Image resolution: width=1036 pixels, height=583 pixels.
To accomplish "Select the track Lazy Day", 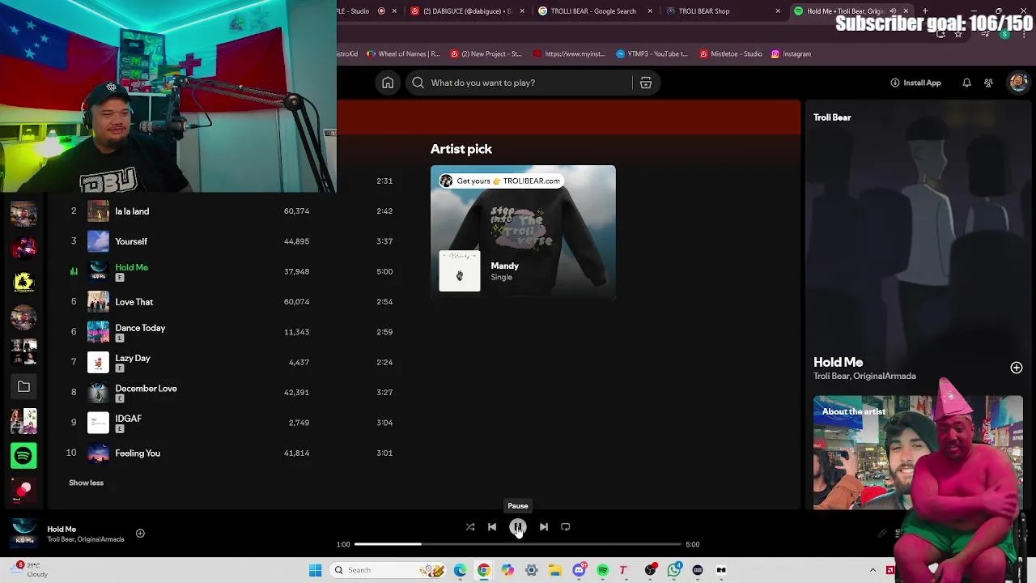I will point(133,358).
